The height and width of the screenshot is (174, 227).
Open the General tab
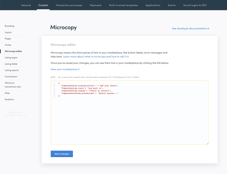click(26, 5)
